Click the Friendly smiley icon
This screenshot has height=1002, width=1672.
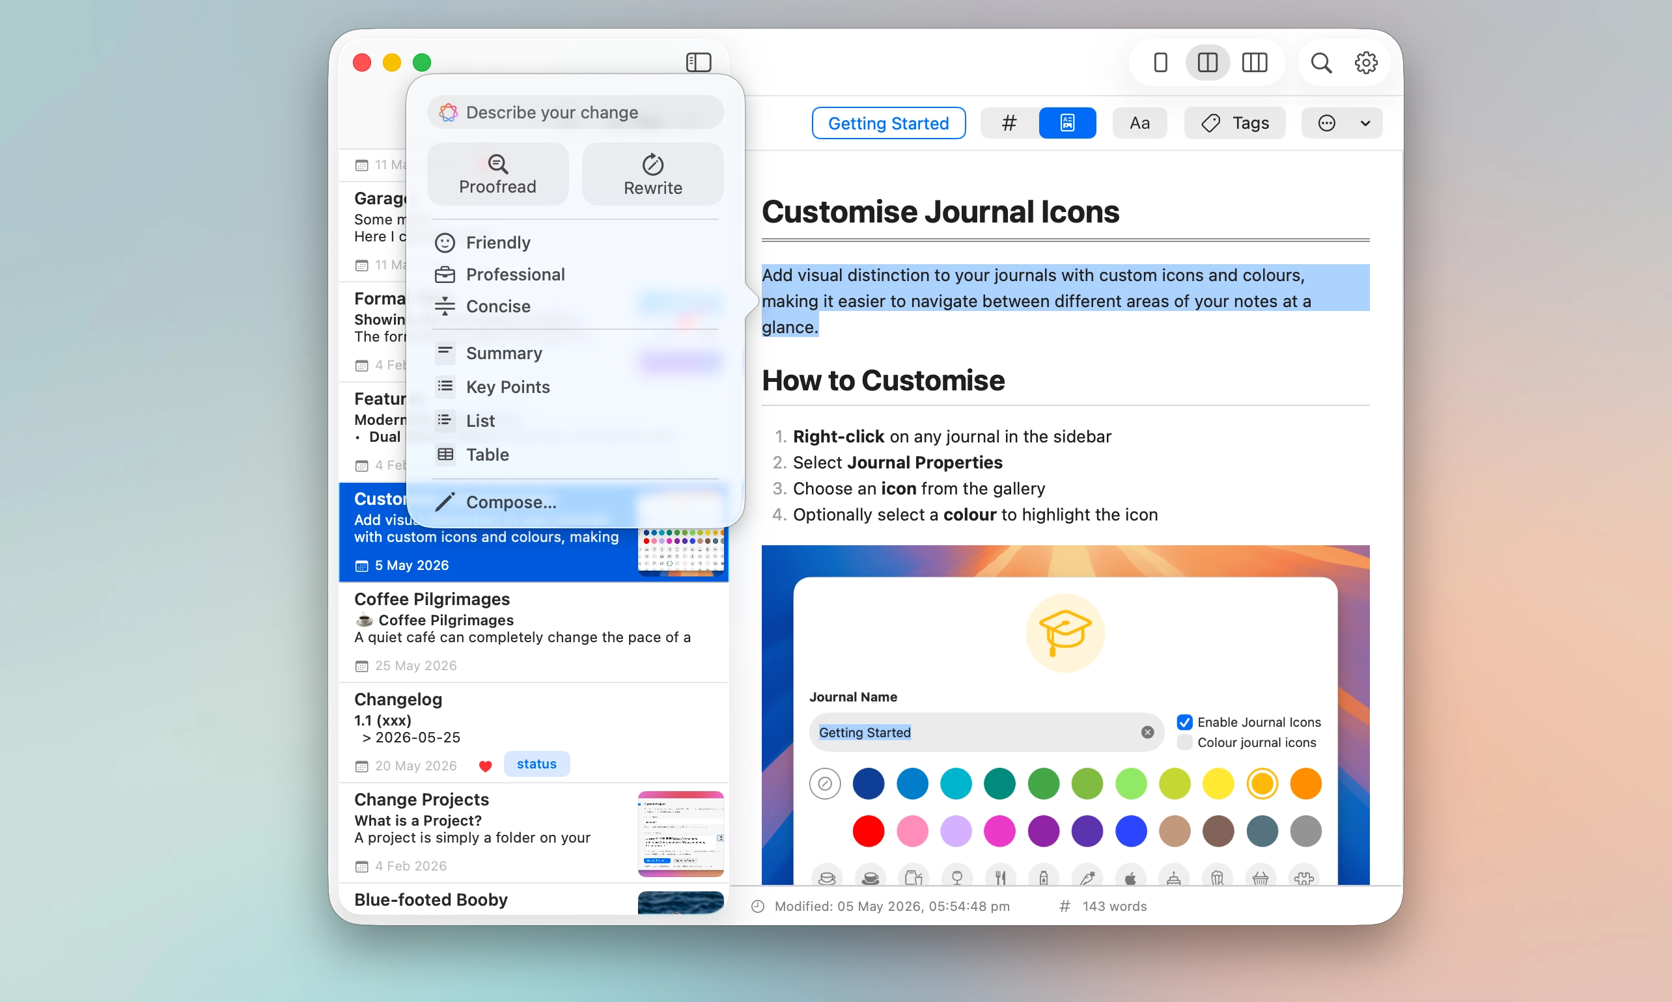tap(445, 243)
